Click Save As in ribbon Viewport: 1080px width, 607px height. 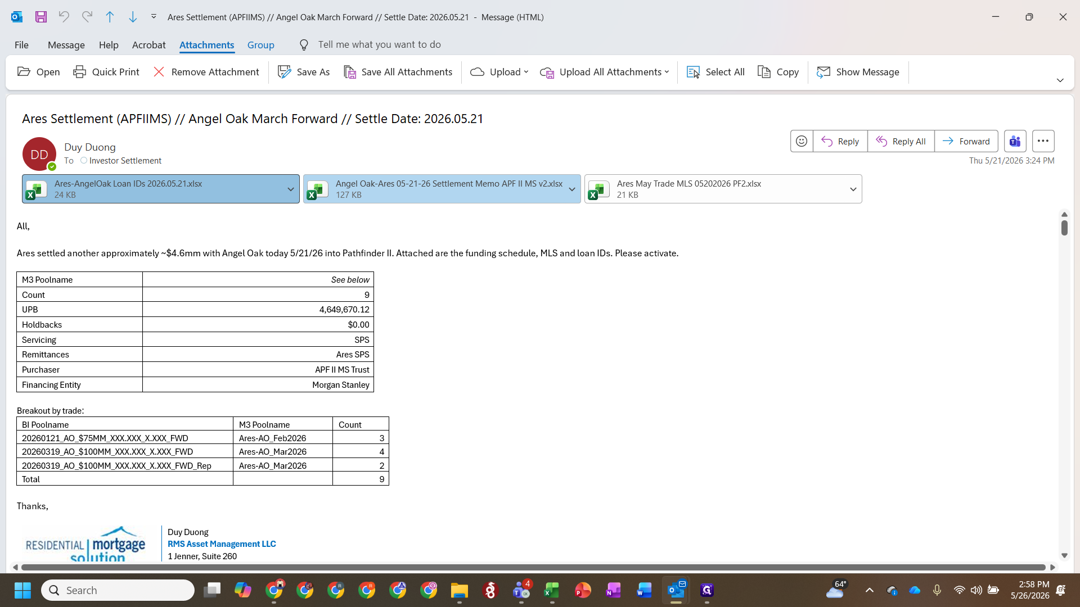click(304, 72)
